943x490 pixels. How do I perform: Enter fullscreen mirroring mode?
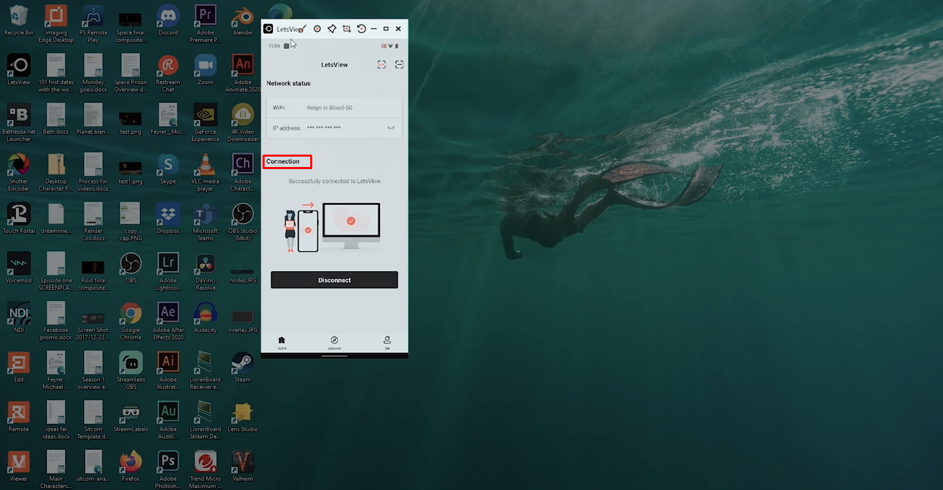pos(381,64)
